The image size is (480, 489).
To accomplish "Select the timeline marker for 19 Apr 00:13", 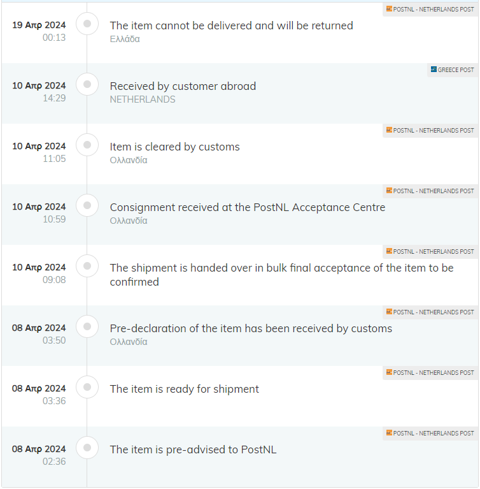I will click(87, 24).
